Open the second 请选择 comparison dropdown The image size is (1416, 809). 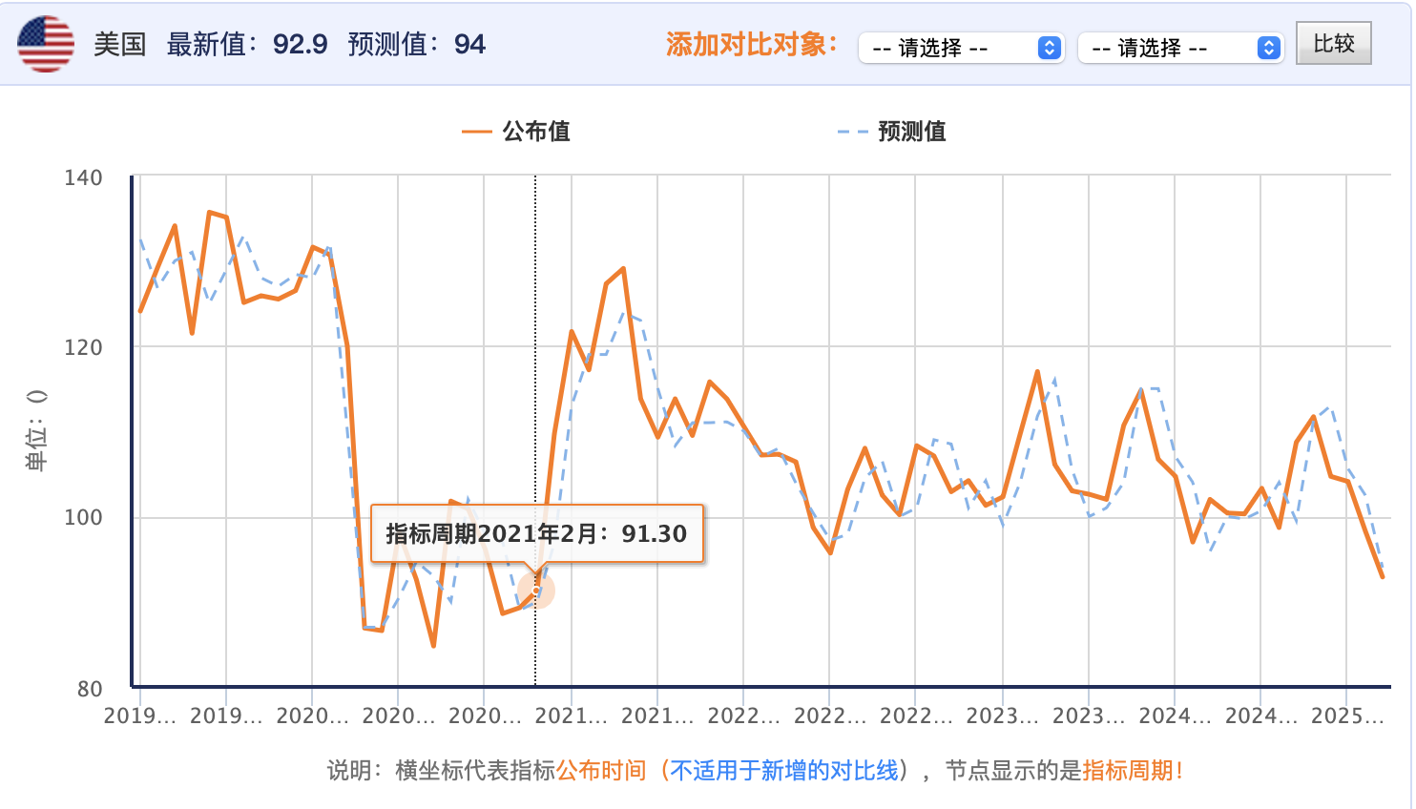point(1178,46)
